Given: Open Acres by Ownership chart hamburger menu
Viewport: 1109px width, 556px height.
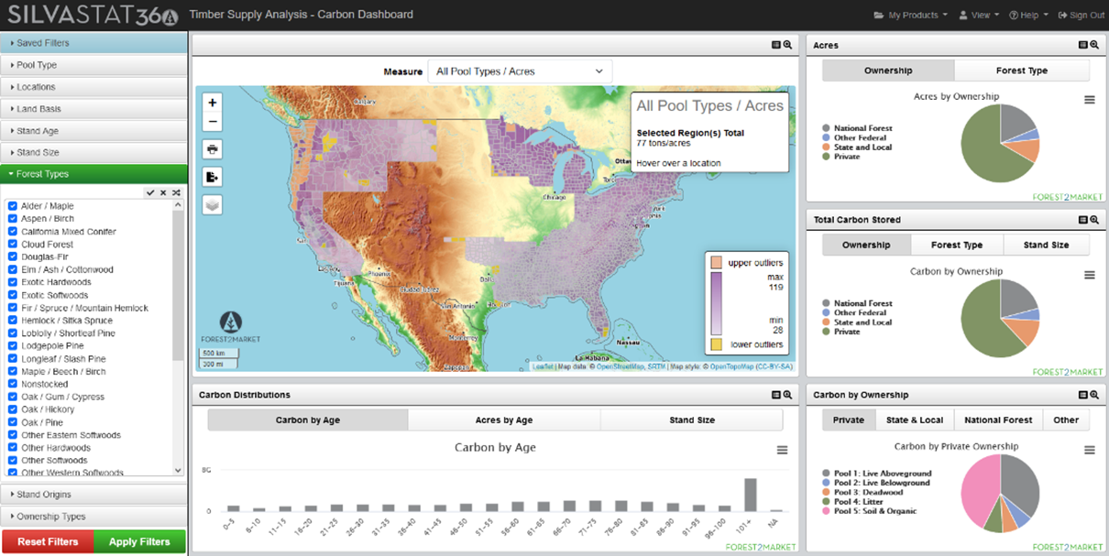Looking at the screenshot, I should [1090, 100].
